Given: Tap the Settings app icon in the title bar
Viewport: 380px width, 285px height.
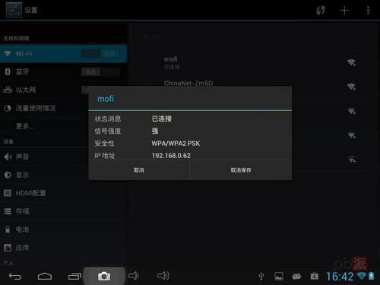Looking at the screenshot, I should pos(14,10).
